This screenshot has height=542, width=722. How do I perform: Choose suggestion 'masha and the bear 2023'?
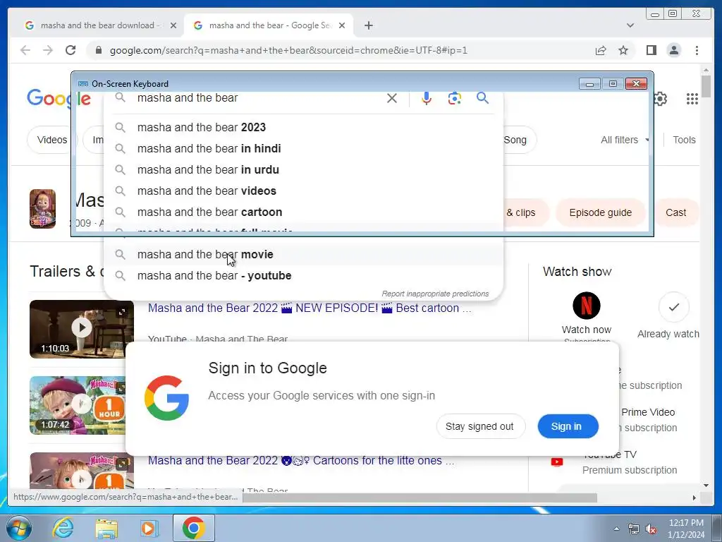pyautogui.click(x=304, y=127)
